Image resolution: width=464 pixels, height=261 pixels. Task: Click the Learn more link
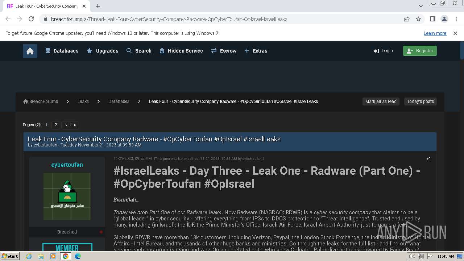point(435,33)
